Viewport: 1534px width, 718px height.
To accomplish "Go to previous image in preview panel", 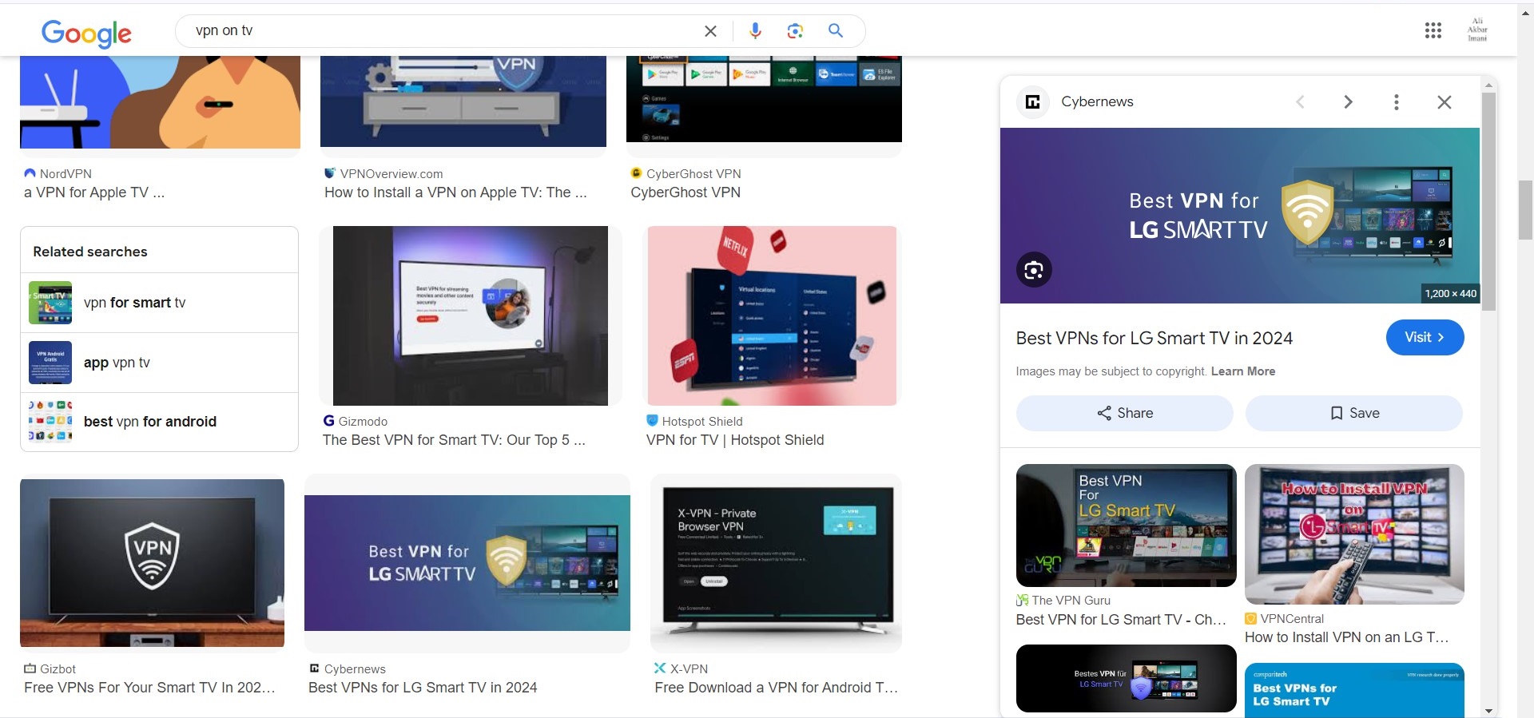I will 1300,101.
